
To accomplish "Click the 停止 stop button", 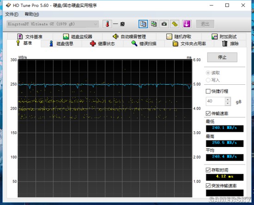I will tap(222, 57).
